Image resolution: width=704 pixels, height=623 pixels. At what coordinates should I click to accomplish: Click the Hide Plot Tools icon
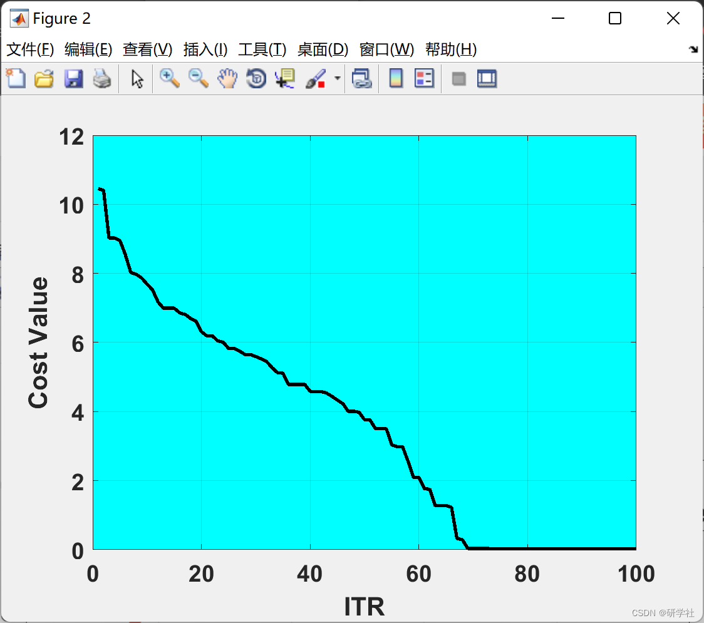[458, 79]
